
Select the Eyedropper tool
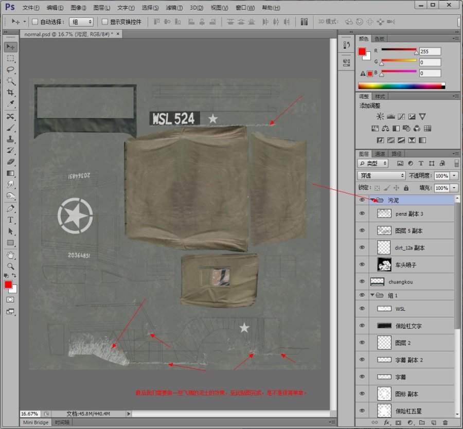pos(11,104)
